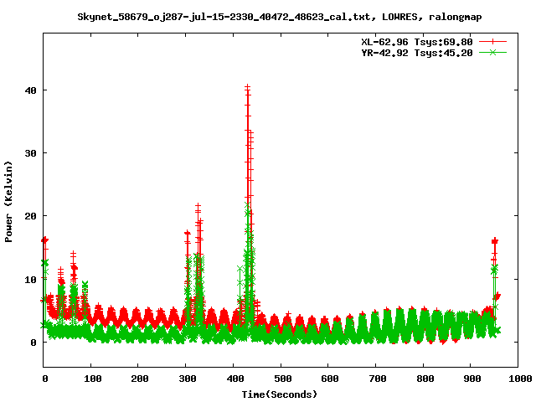Viewport: 536px width, 402px height.
Task: Click x-axis tick label 100
Action: tap(92, 379)
